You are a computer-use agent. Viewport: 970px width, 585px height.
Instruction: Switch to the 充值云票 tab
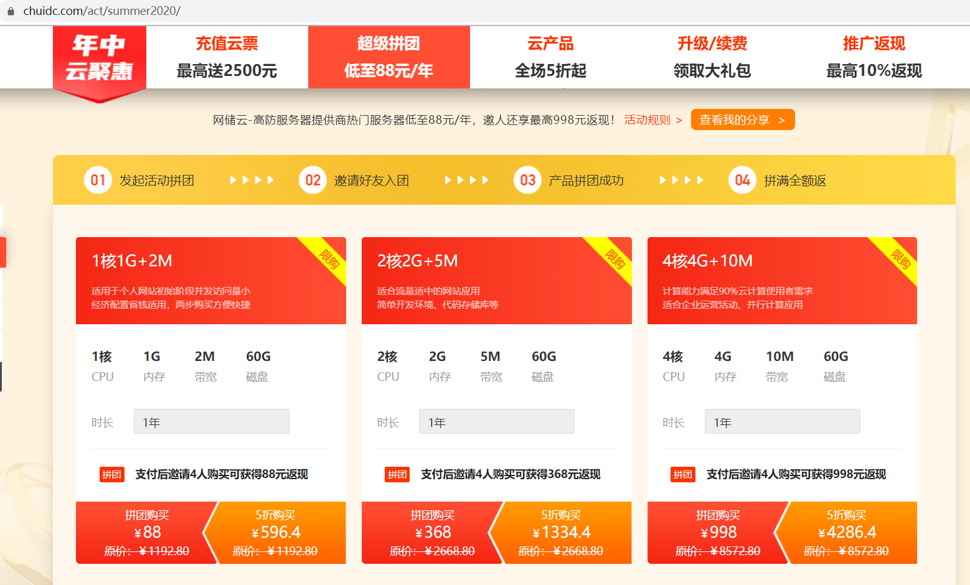click(227, 57)
